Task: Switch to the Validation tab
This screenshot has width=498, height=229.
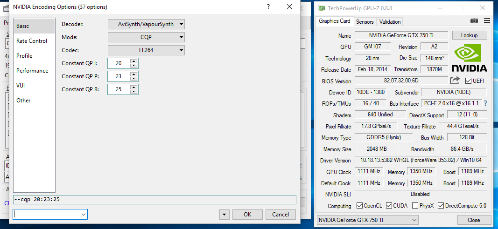Action: click(x=390, y=22)
